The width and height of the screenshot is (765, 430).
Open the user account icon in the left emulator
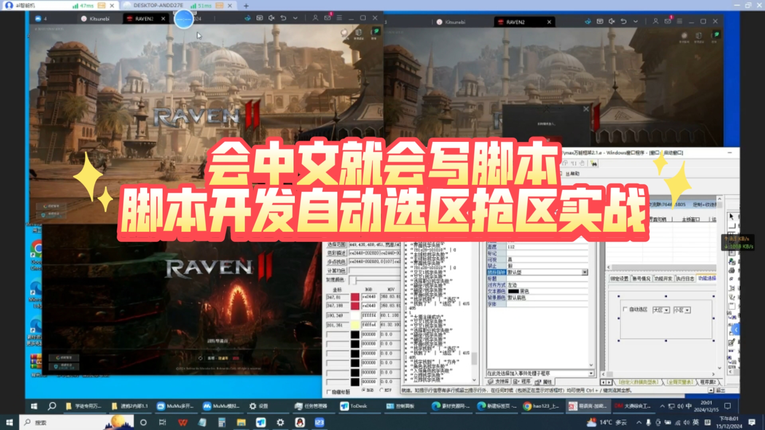(315, 18)
